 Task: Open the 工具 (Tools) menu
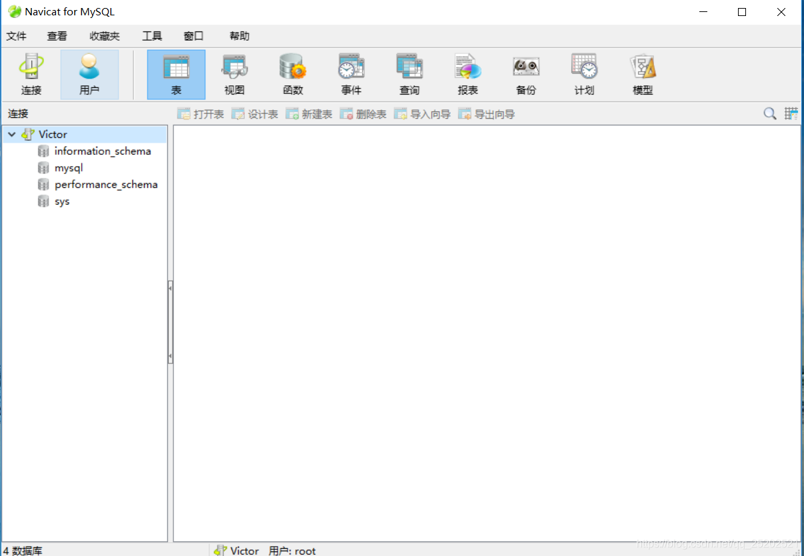152,36
